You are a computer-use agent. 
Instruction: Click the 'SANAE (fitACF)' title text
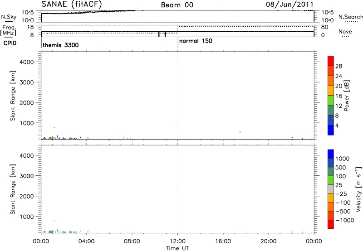71,4
